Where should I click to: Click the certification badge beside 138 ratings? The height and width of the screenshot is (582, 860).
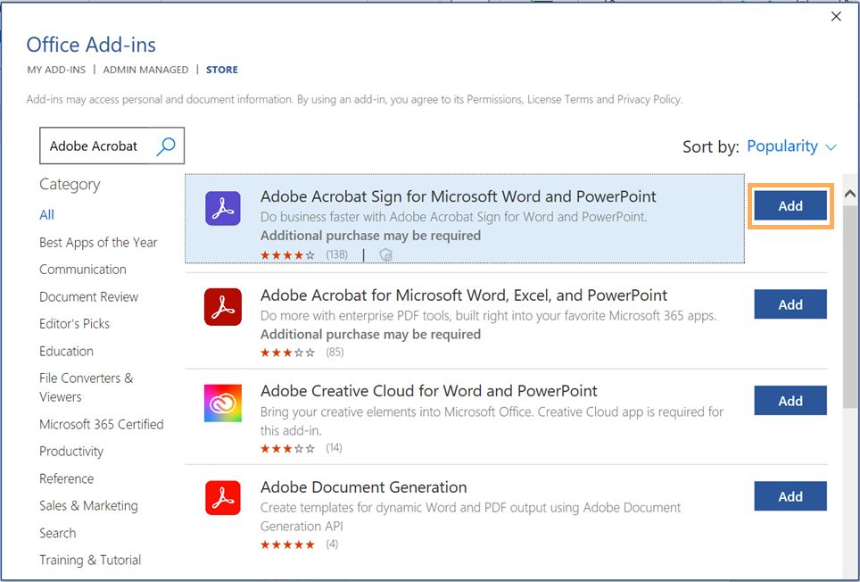[x=386, y=254]
